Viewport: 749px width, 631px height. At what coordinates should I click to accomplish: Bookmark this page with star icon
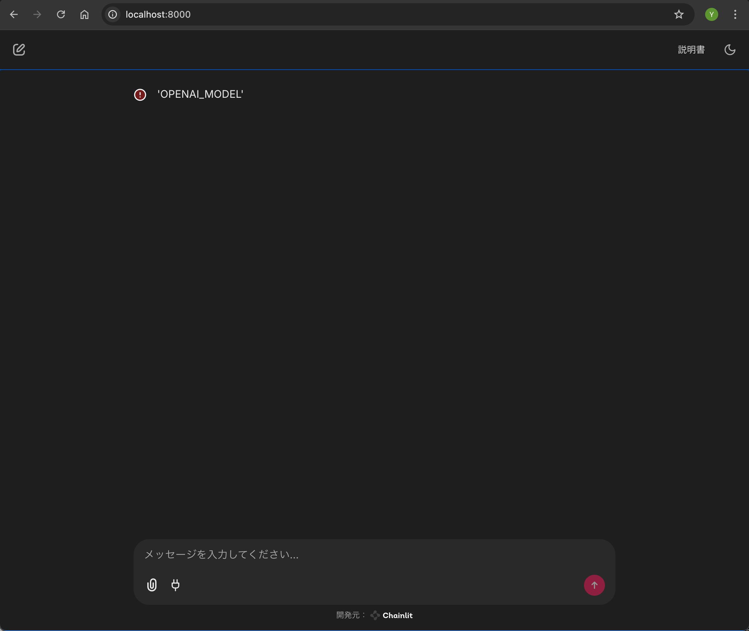(x=678, y=14)
